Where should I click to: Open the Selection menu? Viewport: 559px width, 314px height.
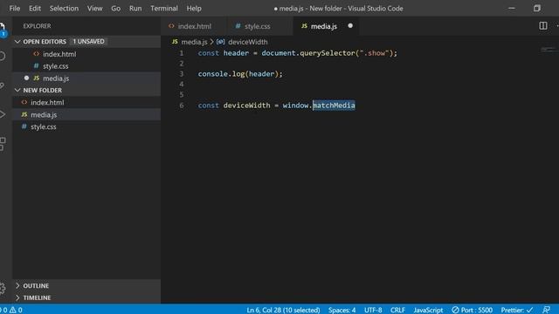pos(64,8)
